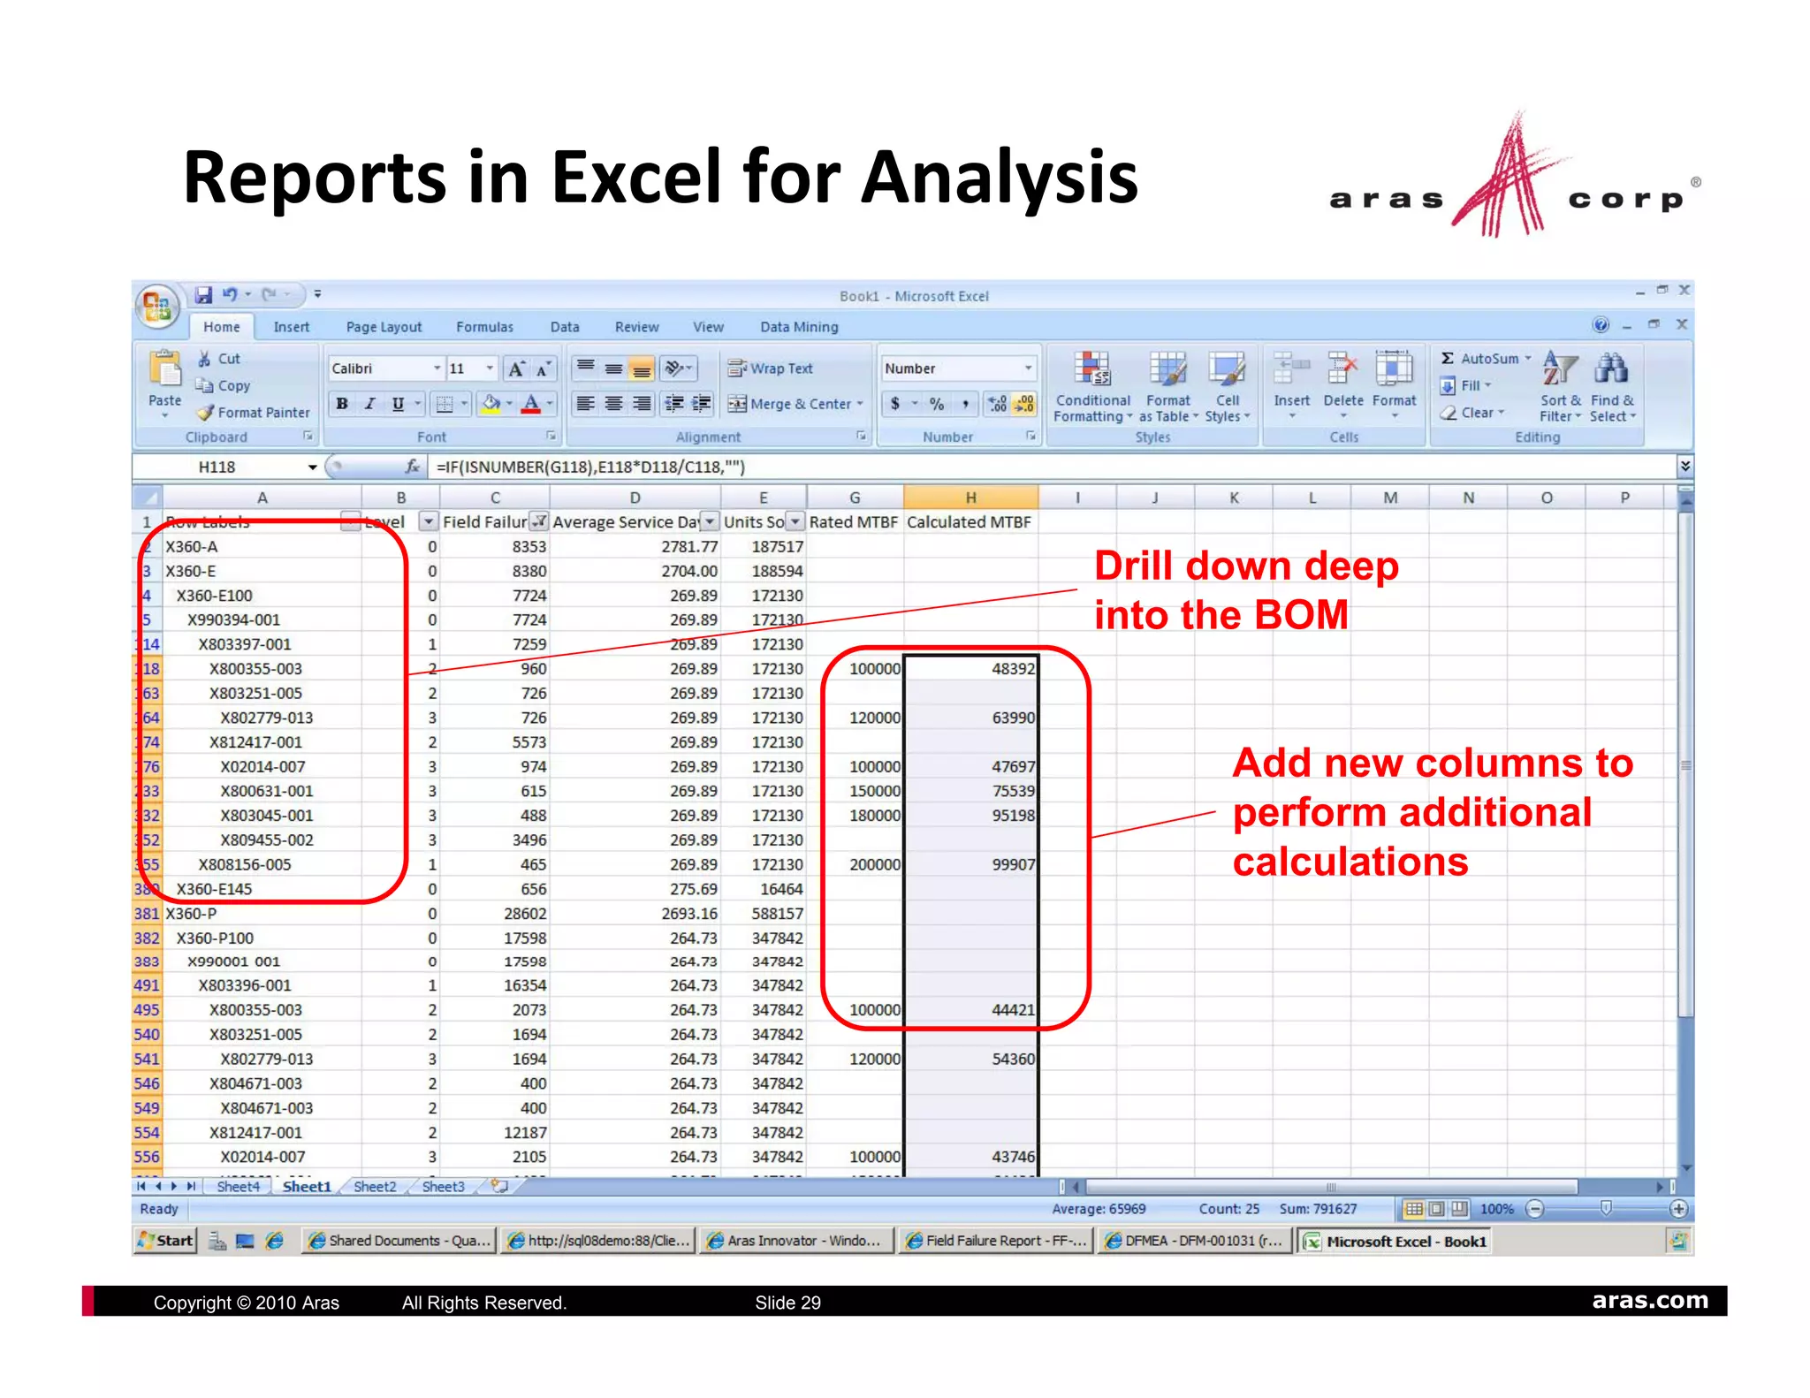Toggle Italic formatting
Screen dimensions: 1810x1398
[x=370, y=404]
